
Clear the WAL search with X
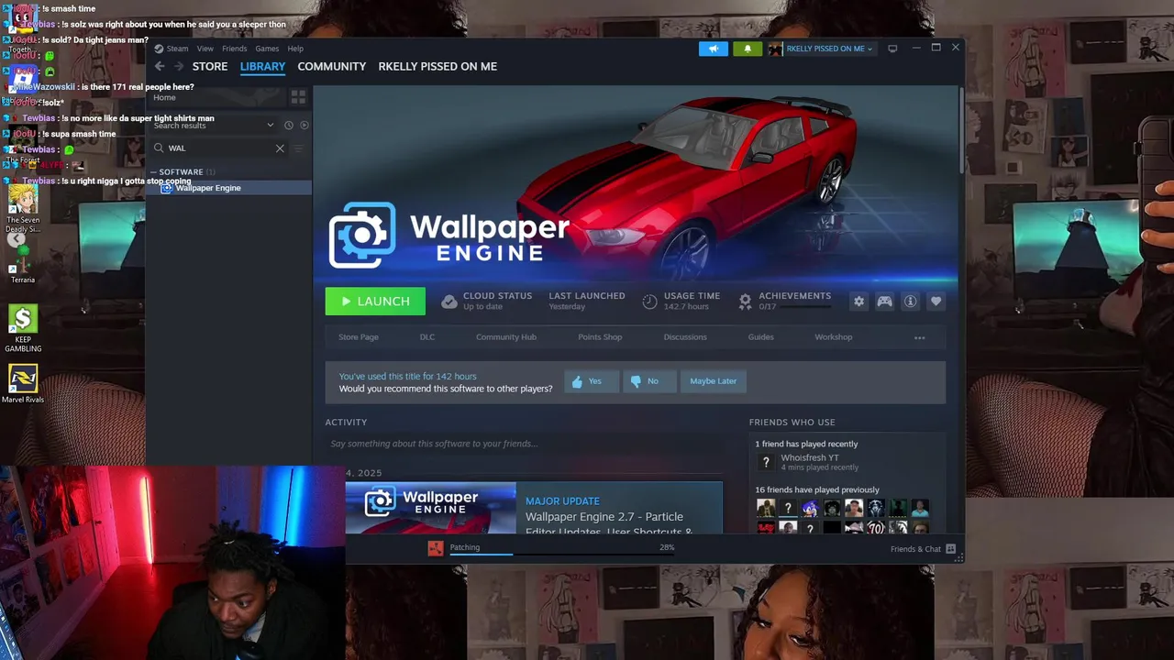pyautogui.click(x=280, y=148)
